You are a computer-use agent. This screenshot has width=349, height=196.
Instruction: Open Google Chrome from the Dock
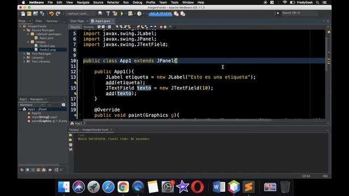pyautogui.click(x=123, y=187)
